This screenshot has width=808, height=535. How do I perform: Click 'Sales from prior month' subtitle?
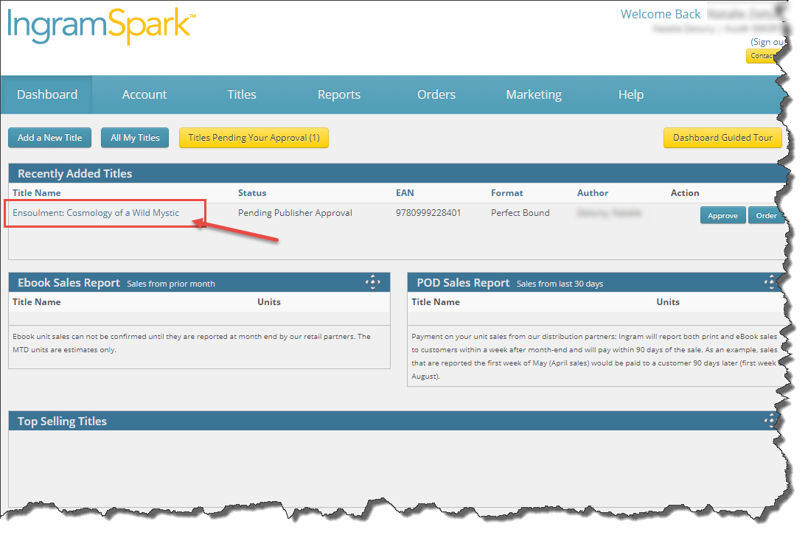pos(171,284)
